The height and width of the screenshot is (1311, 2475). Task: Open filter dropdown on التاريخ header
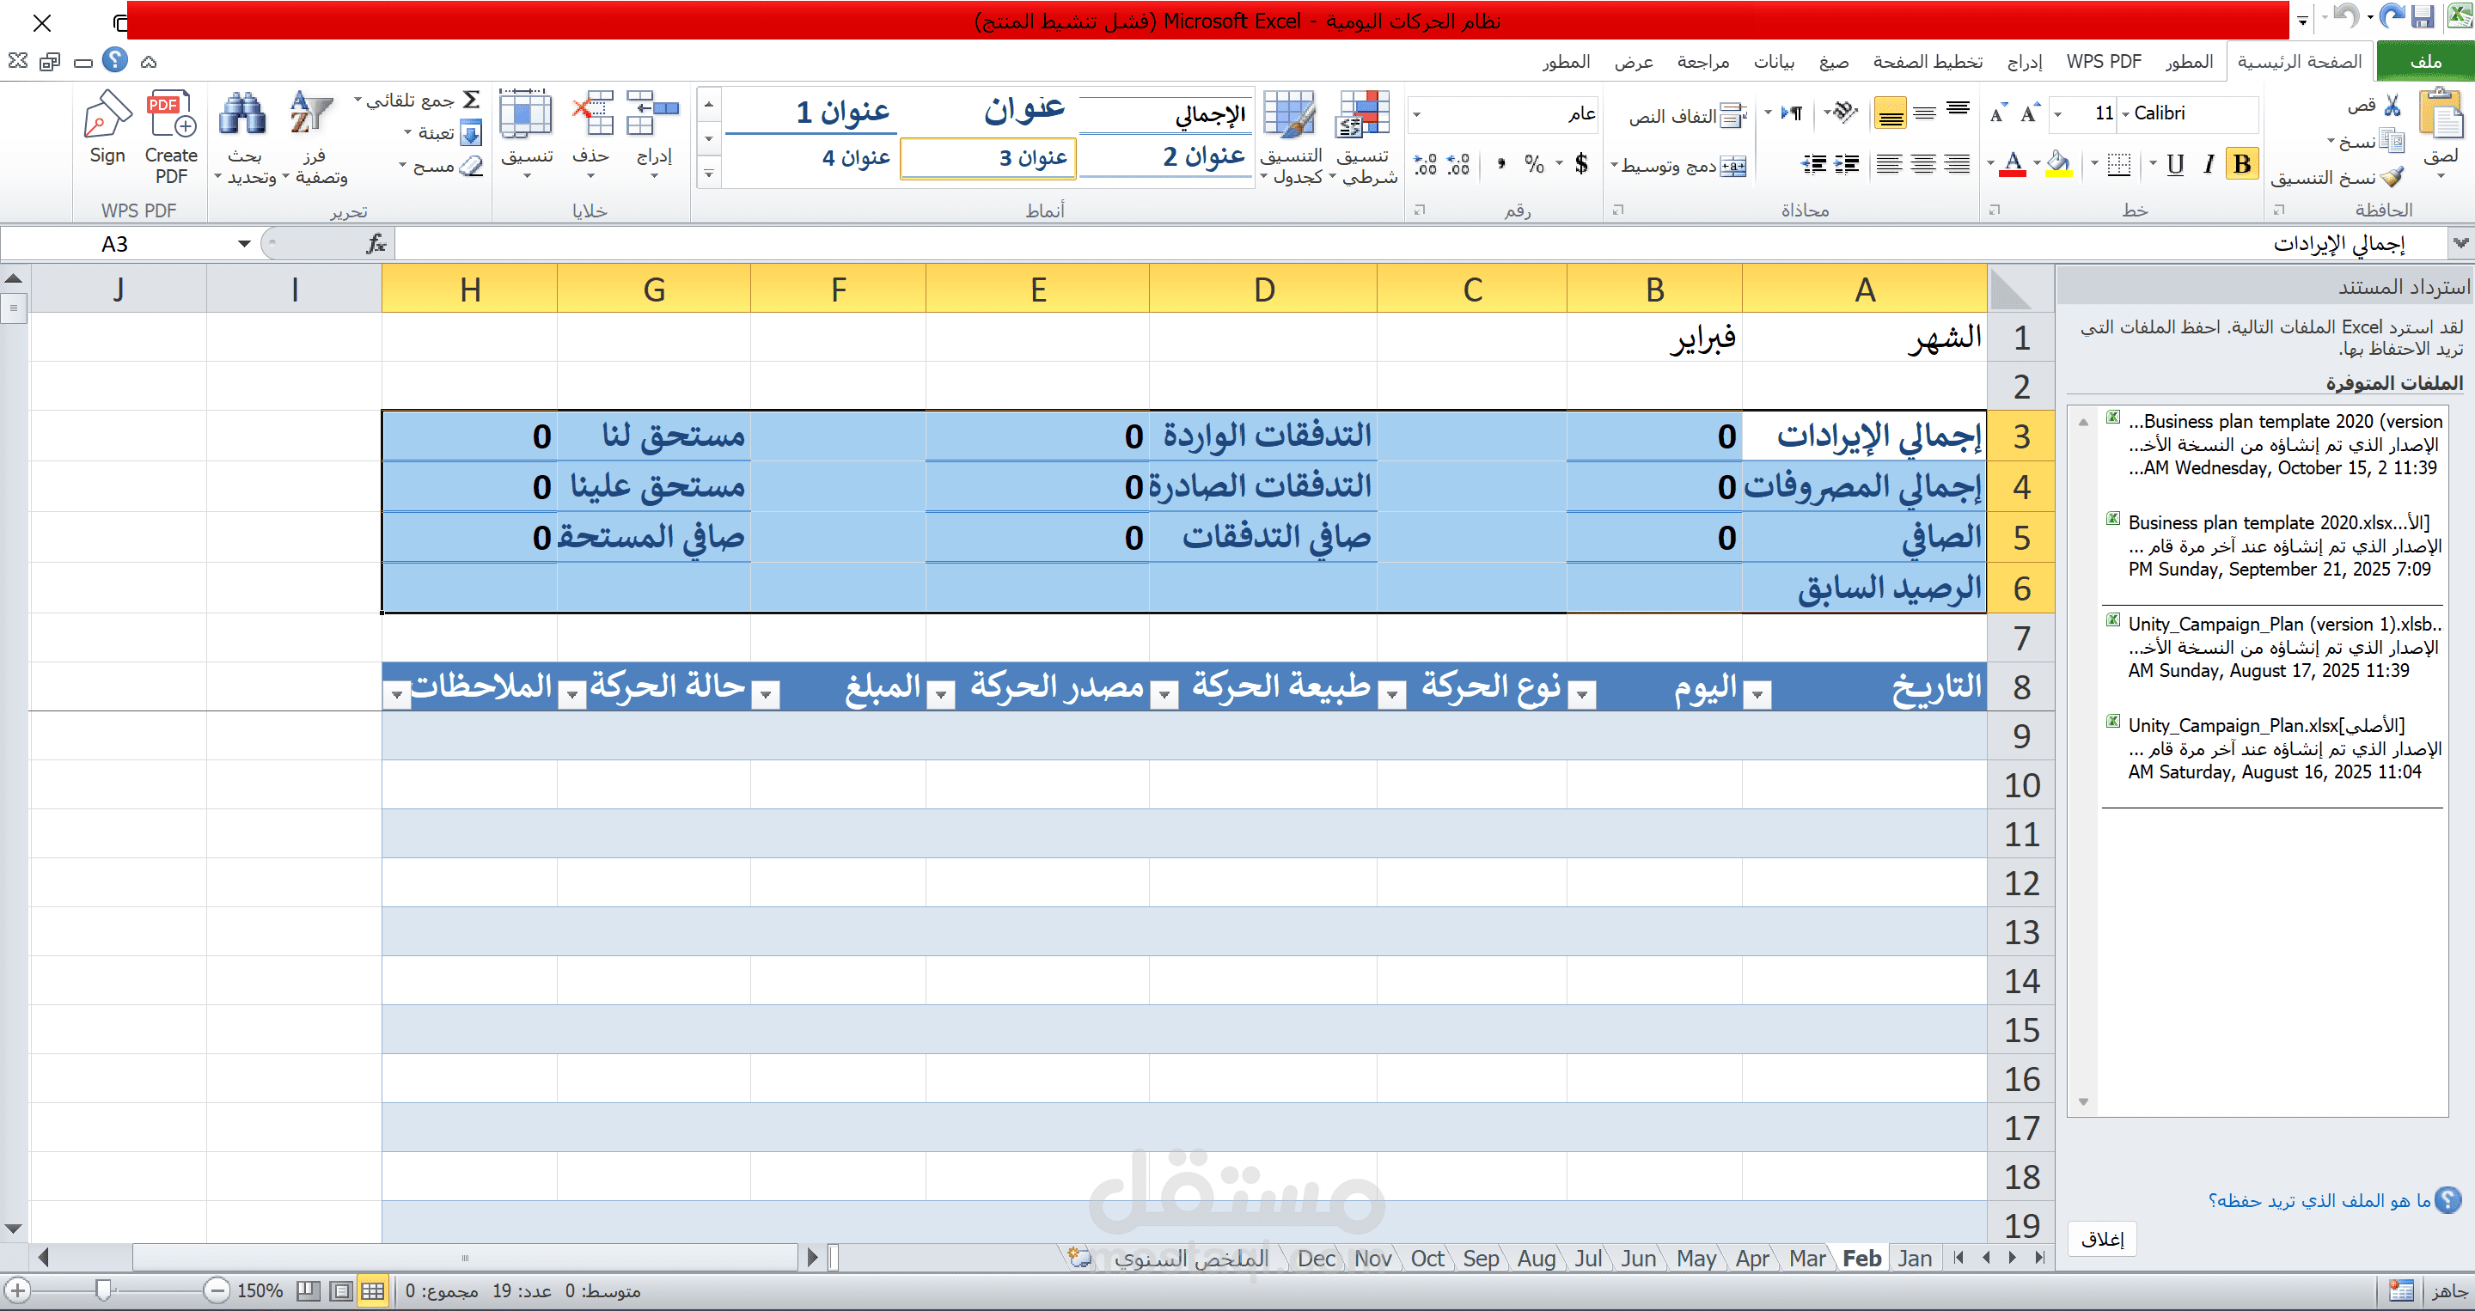(1757, 693)
